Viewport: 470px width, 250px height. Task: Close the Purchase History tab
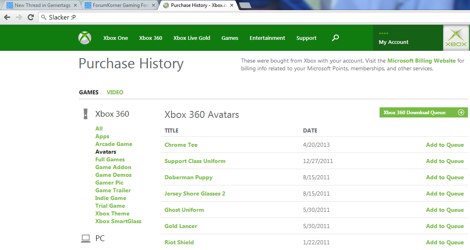click(232, 5)
